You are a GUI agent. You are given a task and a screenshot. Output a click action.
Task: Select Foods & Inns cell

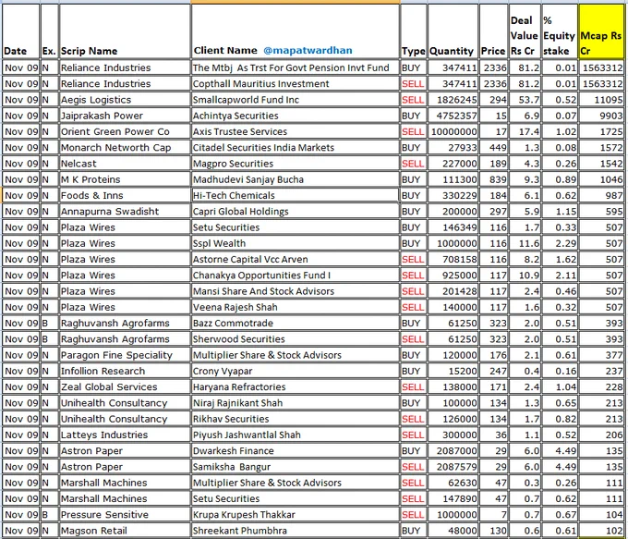[125, 196]
